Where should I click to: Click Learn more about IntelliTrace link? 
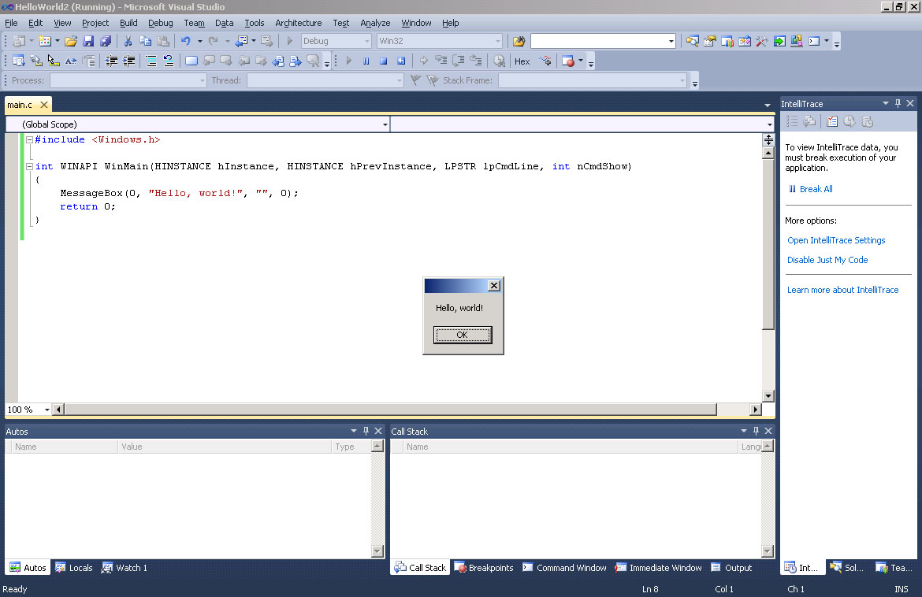pos(842,290)
